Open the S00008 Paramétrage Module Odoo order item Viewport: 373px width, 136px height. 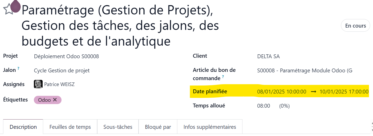point(305,70)
